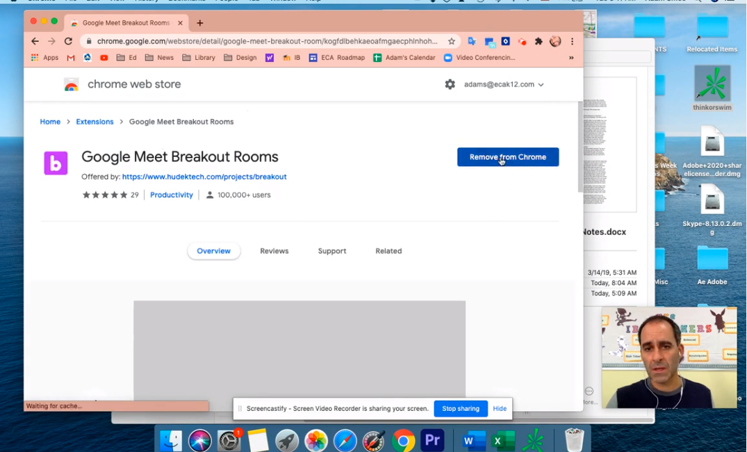Click the Remove from Chrome button
Screen dimensions: 747x452
click(508, 157)
